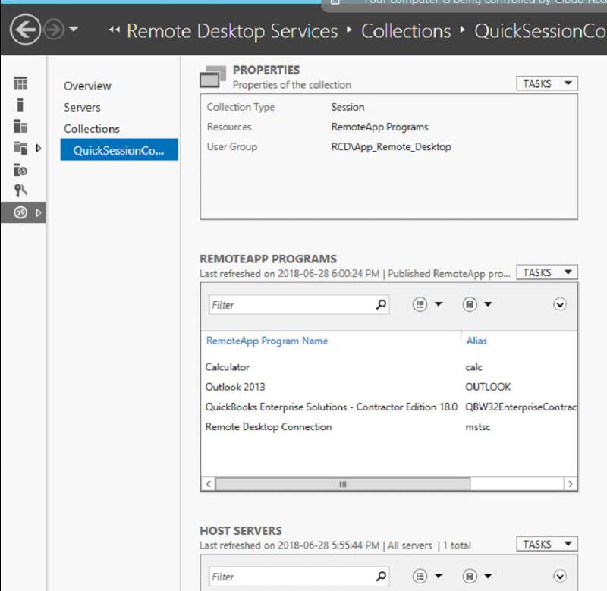This screenshot has height=591, width=607.
Task: Expand the File and Storage Services arrow
Action: 39,148
